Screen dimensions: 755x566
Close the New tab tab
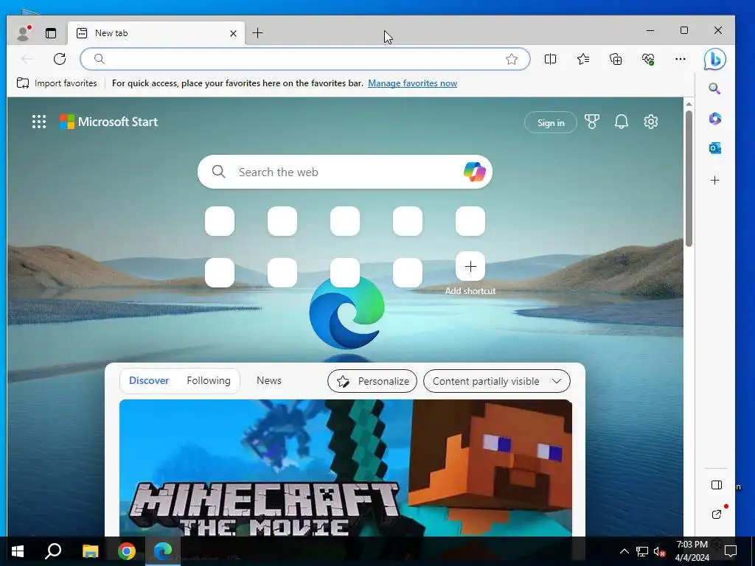click(233, 33)
